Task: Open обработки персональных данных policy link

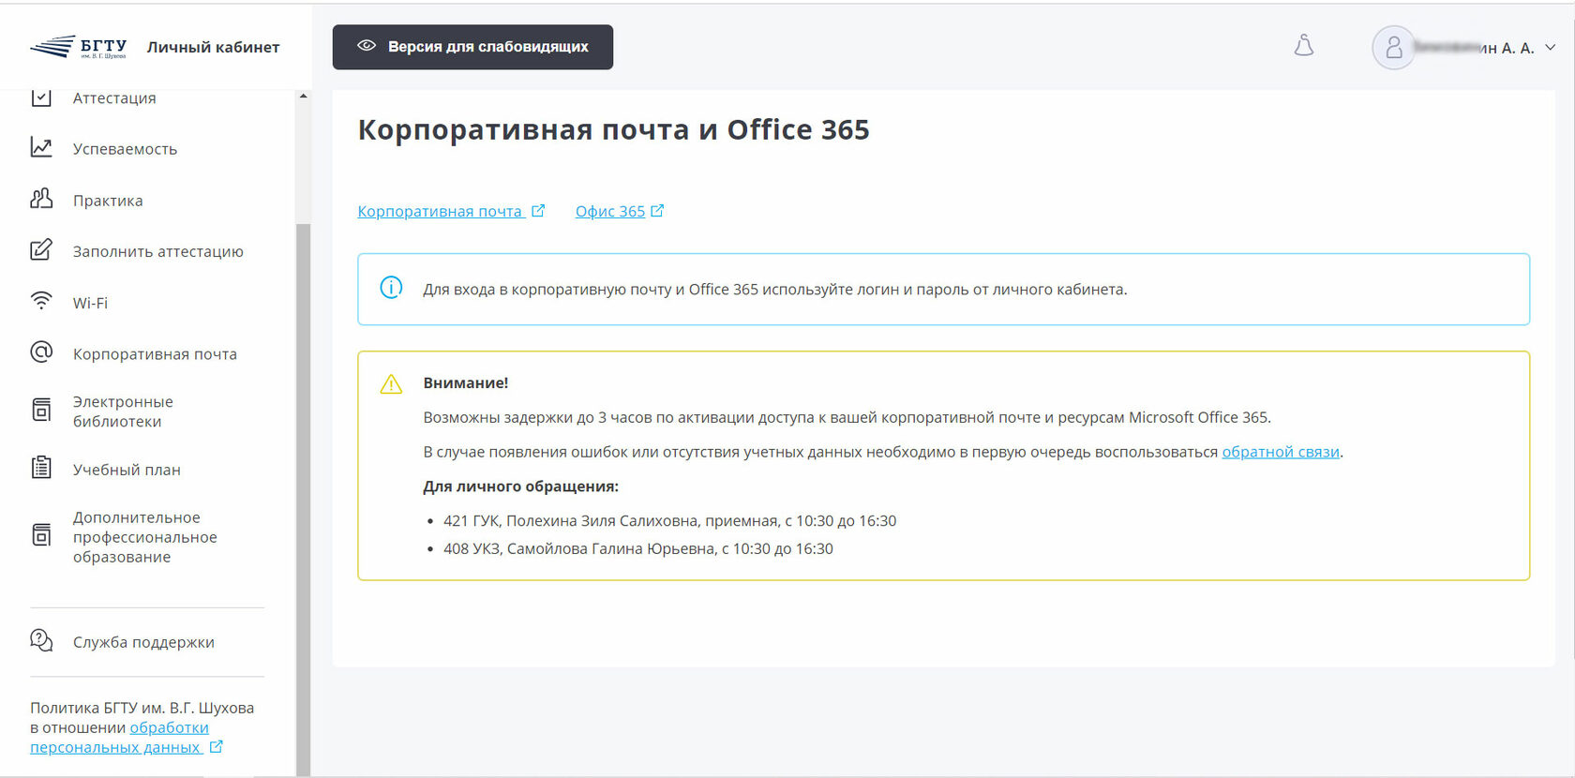Action: click(119, 738)
